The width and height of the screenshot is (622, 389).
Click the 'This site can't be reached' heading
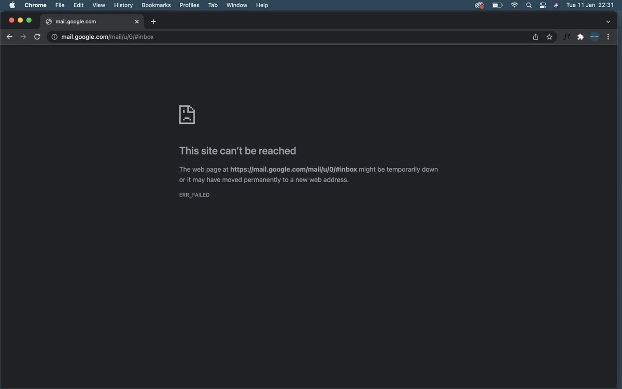pos(237,151)
